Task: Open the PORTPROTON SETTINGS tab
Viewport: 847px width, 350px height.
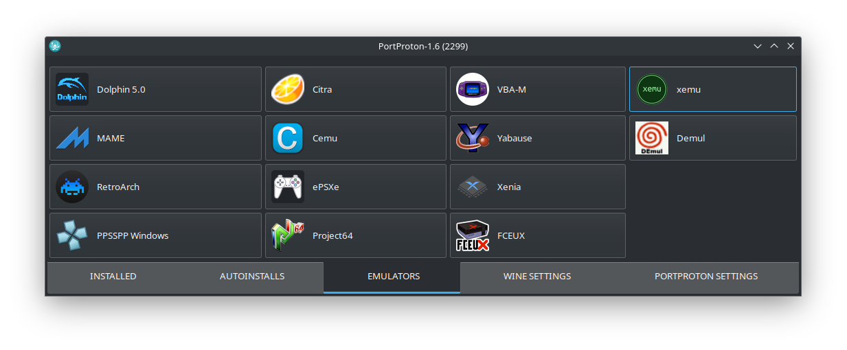Action: 706,277
